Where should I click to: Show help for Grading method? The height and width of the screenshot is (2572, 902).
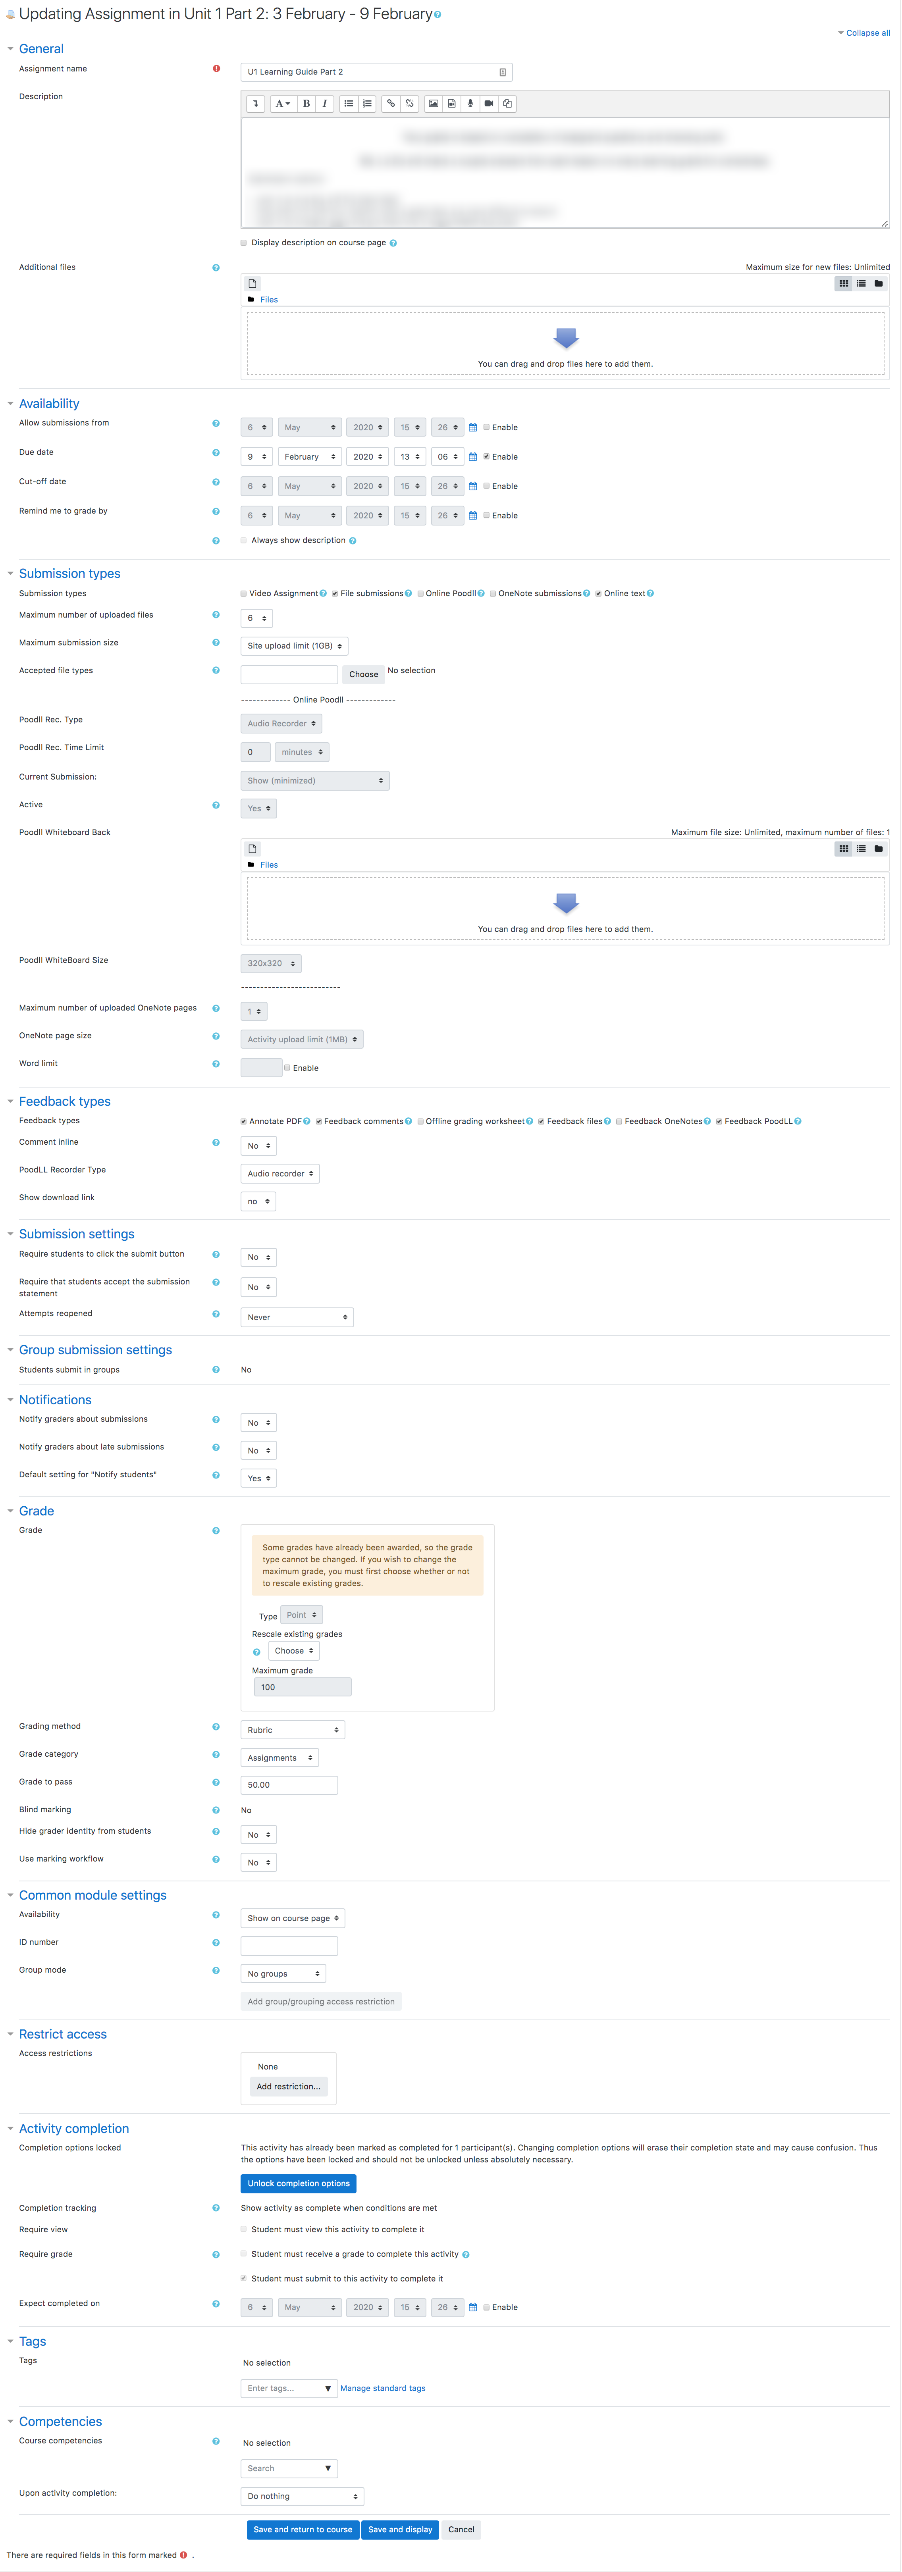(x=216, y=1726)
